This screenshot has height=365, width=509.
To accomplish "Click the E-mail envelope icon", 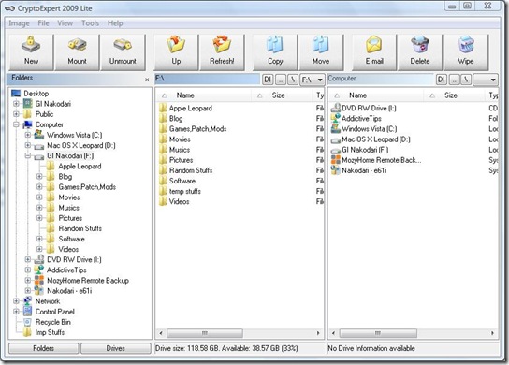I will tap(374, 45).
